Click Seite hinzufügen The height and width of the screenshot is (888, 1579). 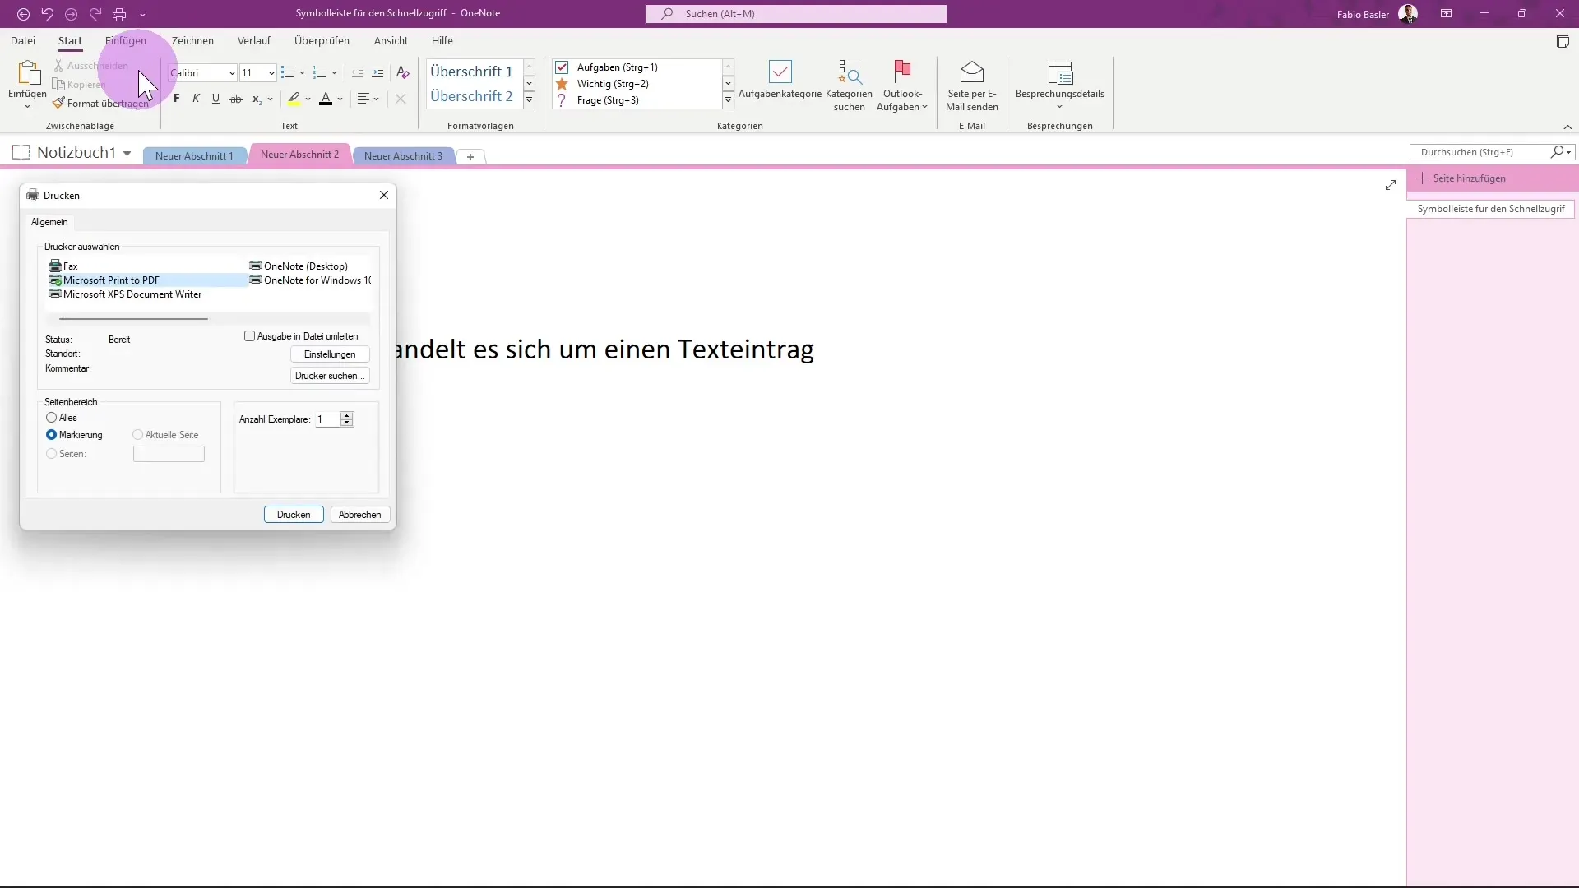(1461, 178)
